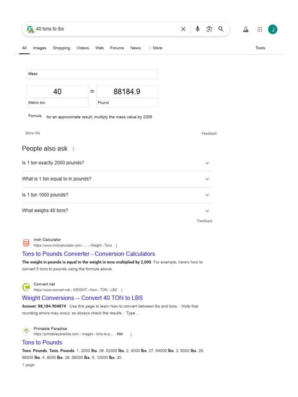This screenshot has height=397, width=298.
Task: Expand "What weighs 40 tons?" question
Action: point(207,211)
